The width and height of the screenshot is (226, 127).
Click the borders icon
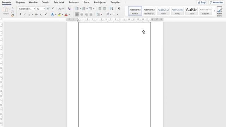click(x=114, y=14)
